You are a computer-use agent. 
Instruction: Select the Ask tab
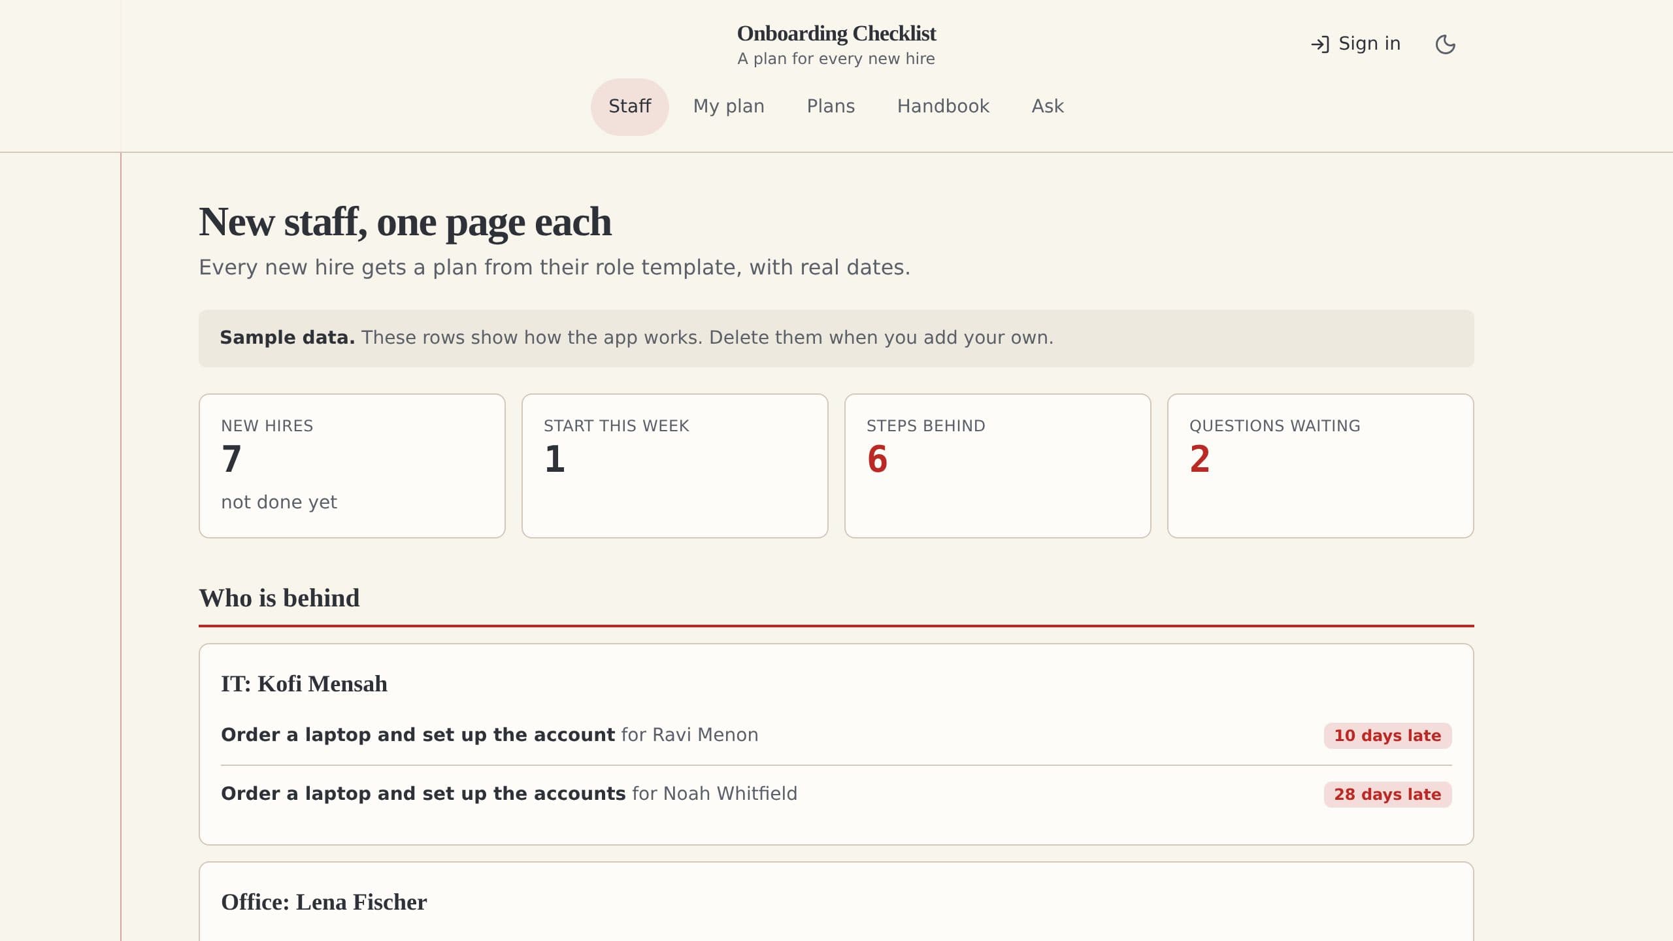[1048, 107]
